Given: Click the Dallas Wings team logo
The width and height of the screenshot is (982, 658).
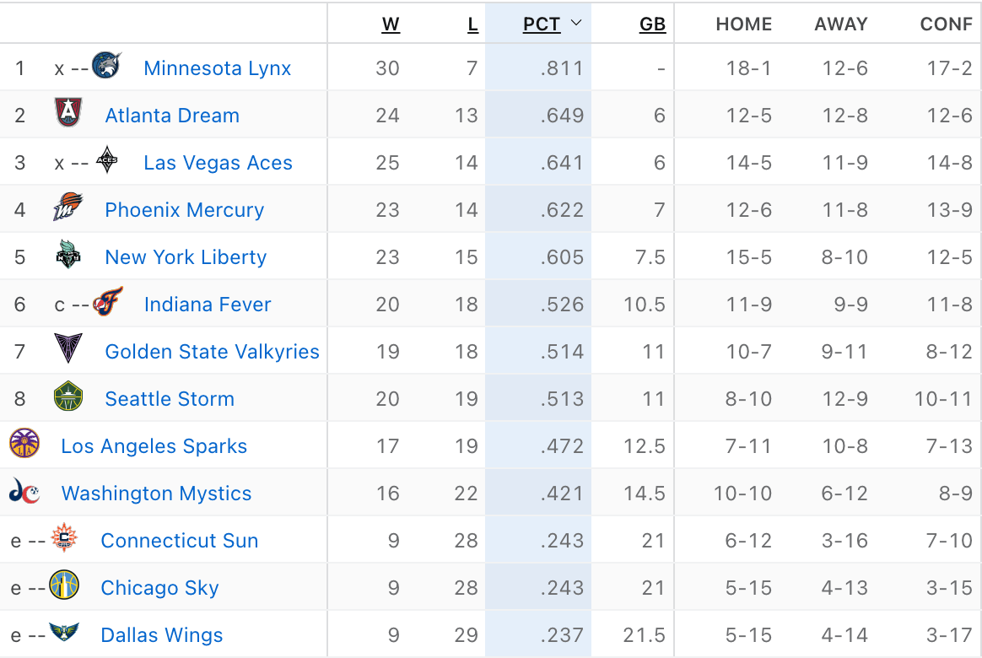Looking at the screenshot, I should [x=64, y=633].
